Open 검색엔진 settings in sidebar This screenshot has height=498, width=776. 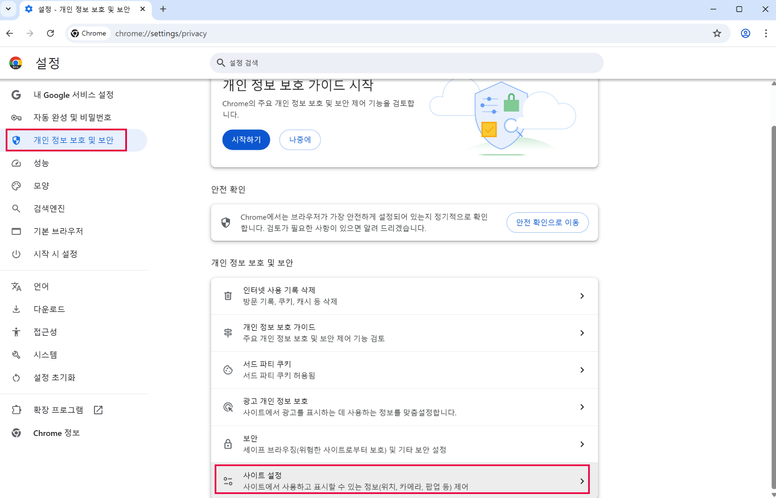[49, 208]
